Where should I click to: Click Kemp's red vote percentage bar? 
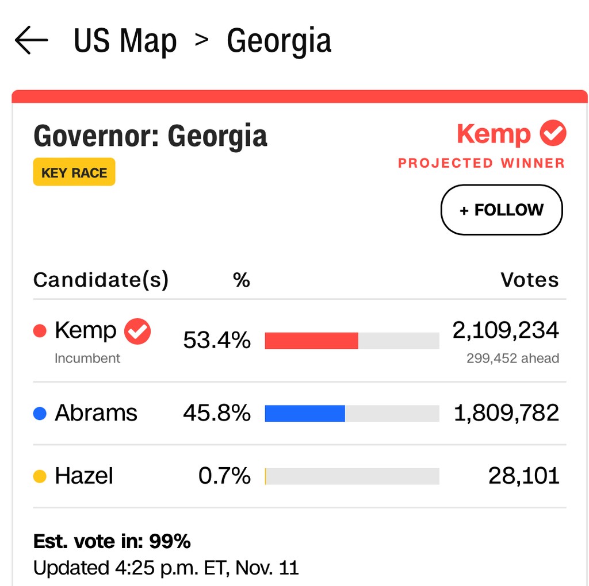click(311, 341)
